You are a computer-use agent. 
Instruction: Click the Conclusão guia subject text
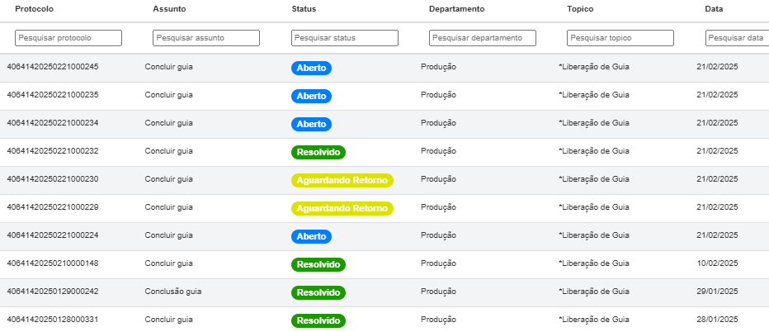[173, 292]
